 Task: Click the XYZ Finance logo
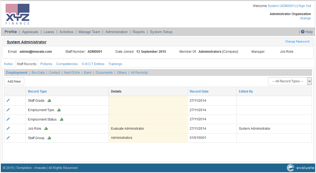pyautogui.click(x=17, y=14)
